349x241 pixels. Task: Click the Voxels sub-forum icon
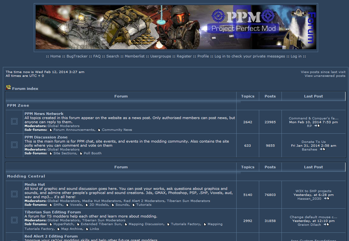[67, 205]
